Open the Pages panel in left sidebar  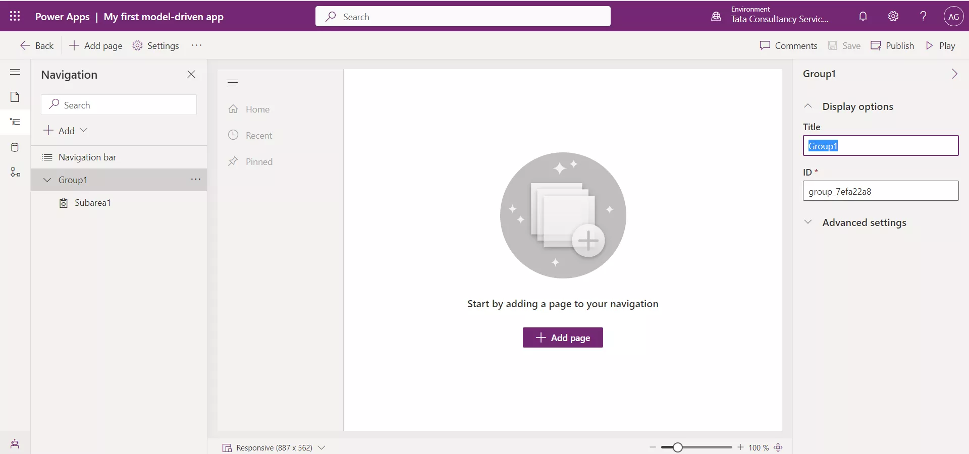tap(15, 96)
